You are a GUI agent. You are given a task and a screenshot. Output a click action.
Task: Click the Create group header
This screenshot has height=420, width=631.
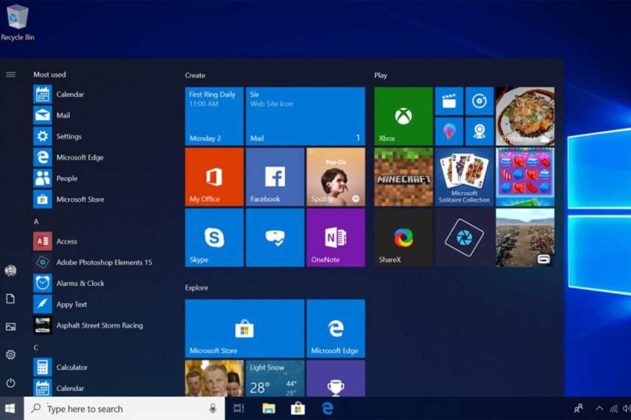pos(195,76)
